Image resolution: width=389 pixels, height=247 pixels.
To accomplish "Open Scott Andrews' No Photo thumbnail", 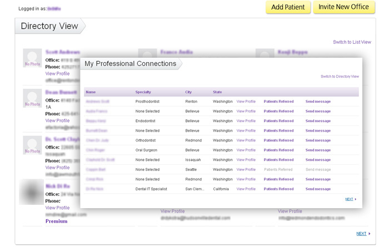I will click(32, 59).
